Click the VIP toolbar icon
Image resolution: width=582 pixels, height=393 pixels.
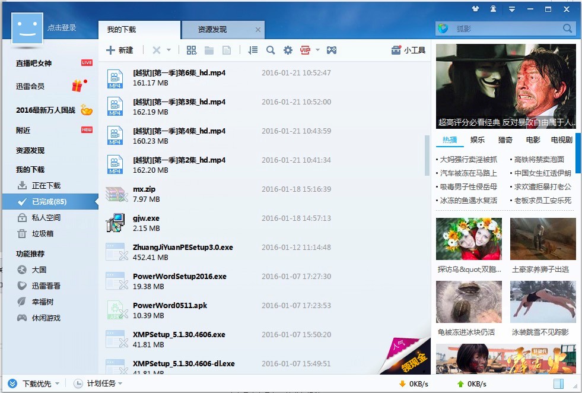[305, 50]
